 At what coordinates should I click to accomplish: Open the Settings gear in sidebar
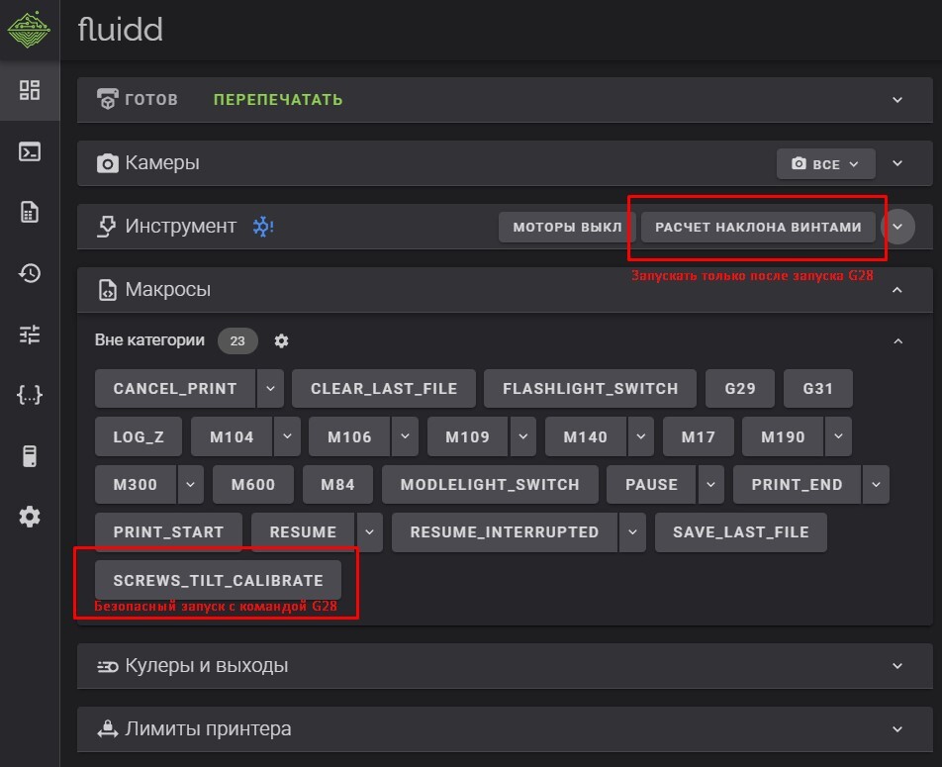tap(30, 517)
